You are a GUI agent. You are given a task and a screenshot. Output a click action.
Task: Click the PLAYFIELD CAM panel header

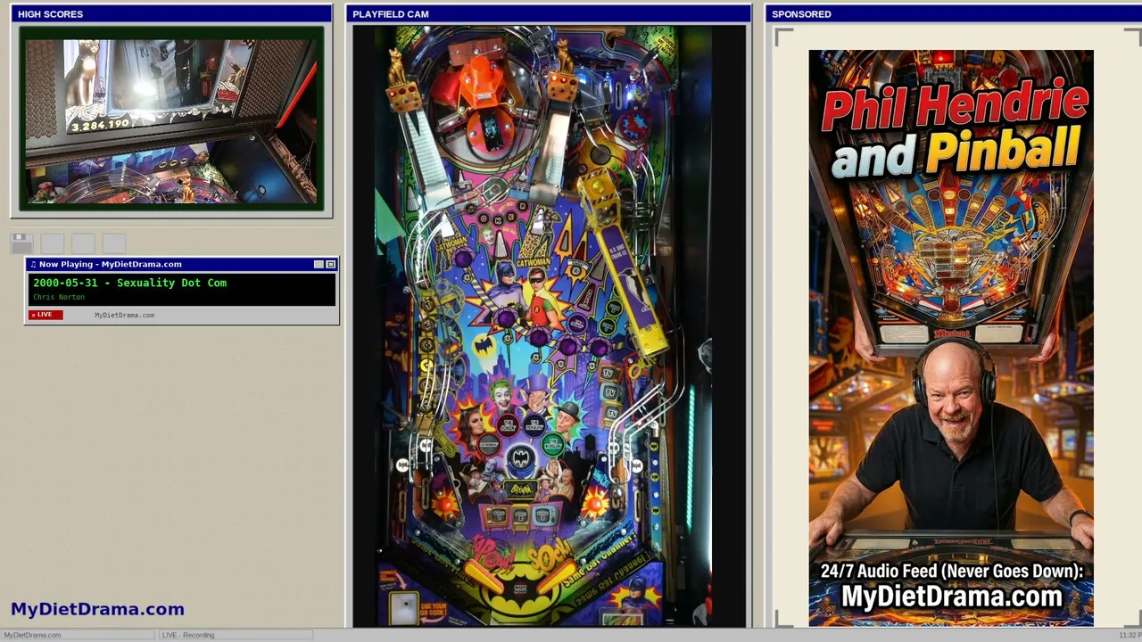click(x=549, y=14)
